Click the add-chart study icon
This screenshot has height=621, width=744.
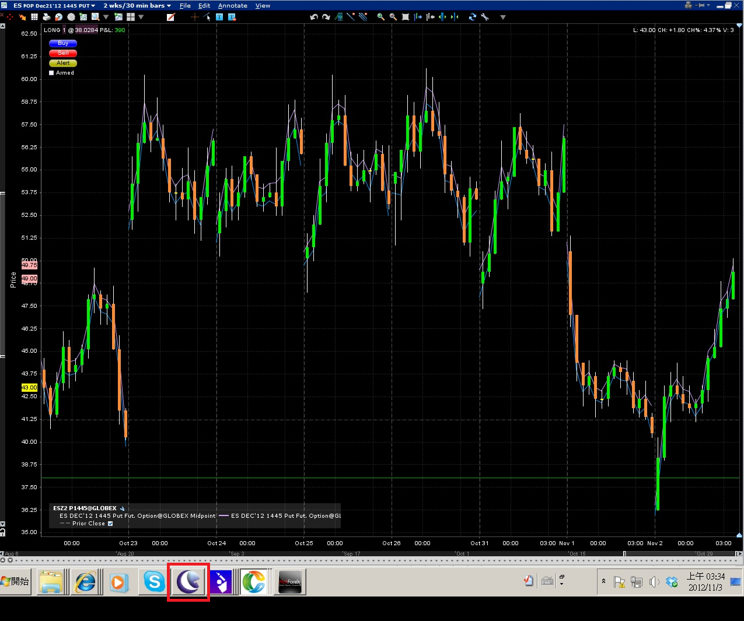click(x=118, y=17)
